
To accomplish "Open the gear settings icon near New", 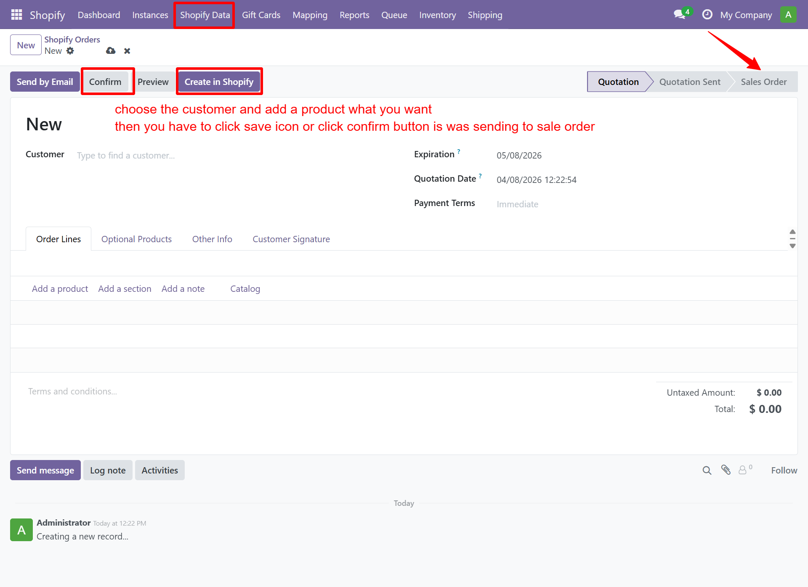I will pos(70,50).
